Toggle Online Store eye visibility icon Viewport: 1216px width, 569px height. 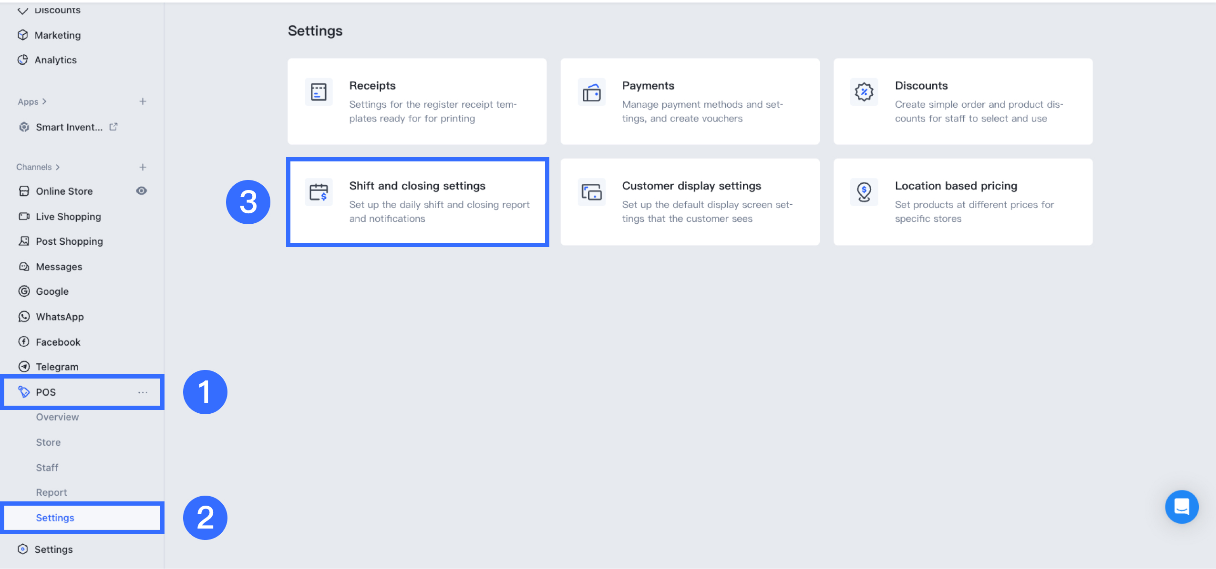tap(141, 191)
